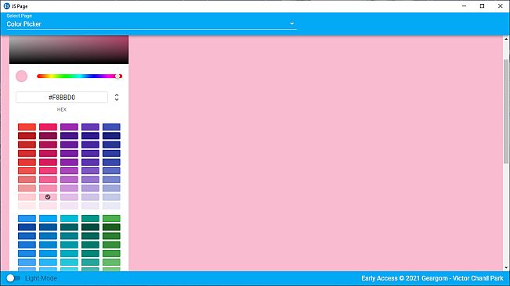510x286 pixels.
Task: Pick the top swatch of the purple column
Action: coord(69,127)
